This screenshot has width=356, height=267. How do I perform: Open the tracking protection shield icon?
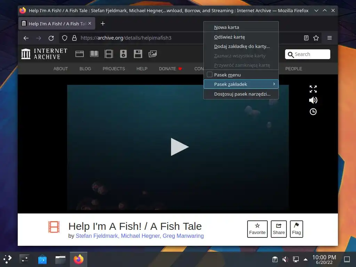[65, 38]
